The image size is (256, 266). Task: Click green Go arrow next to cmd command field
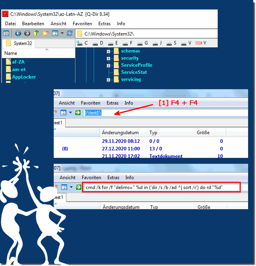point(79,187)
